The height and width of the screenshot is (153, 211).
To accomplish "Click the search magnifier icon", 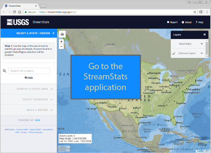I will (x=4, y=71).
